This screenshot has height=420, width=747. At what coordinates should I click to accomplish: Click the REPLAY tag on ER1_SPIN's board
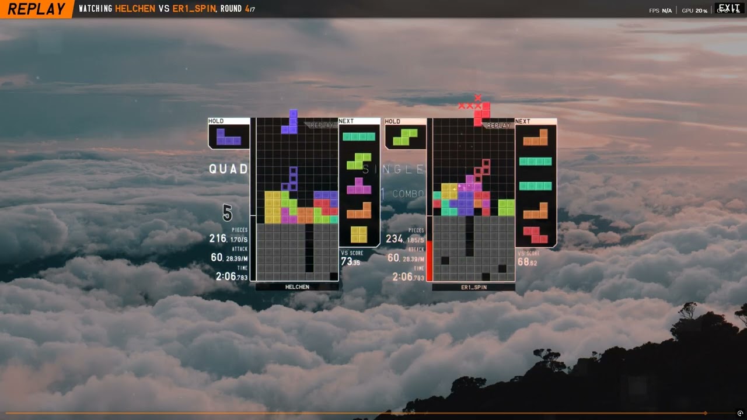coord(498,125)
